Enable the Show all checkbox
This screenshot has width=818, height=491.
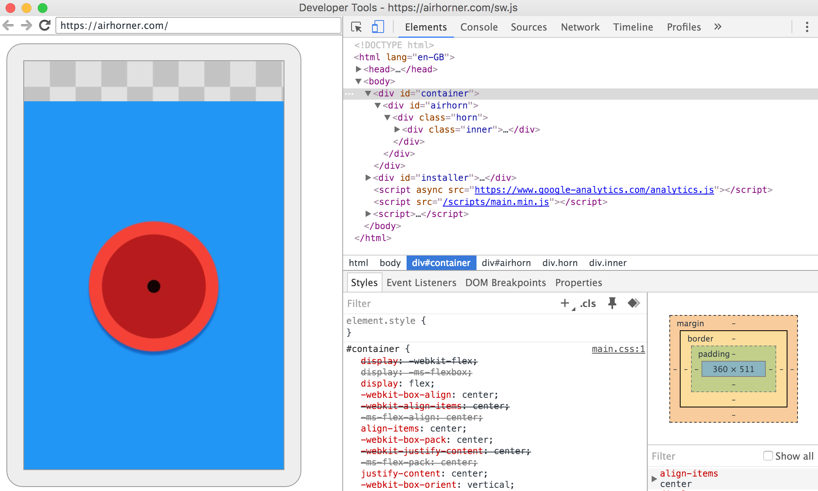click(x=768, y=456)
